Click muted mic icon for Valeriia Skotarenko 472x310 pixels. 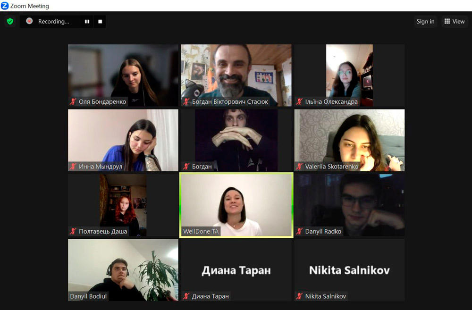[x=299, y=166]
